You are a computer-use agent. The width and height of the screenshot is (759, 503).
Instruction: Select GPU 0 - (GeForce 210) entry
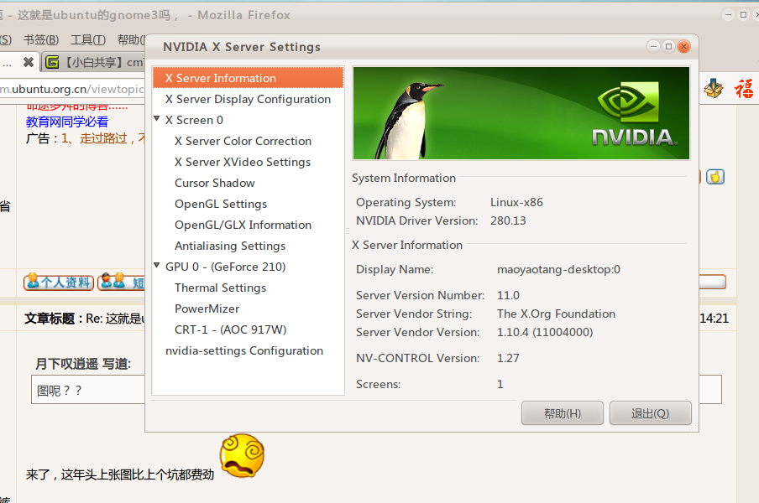226,267
